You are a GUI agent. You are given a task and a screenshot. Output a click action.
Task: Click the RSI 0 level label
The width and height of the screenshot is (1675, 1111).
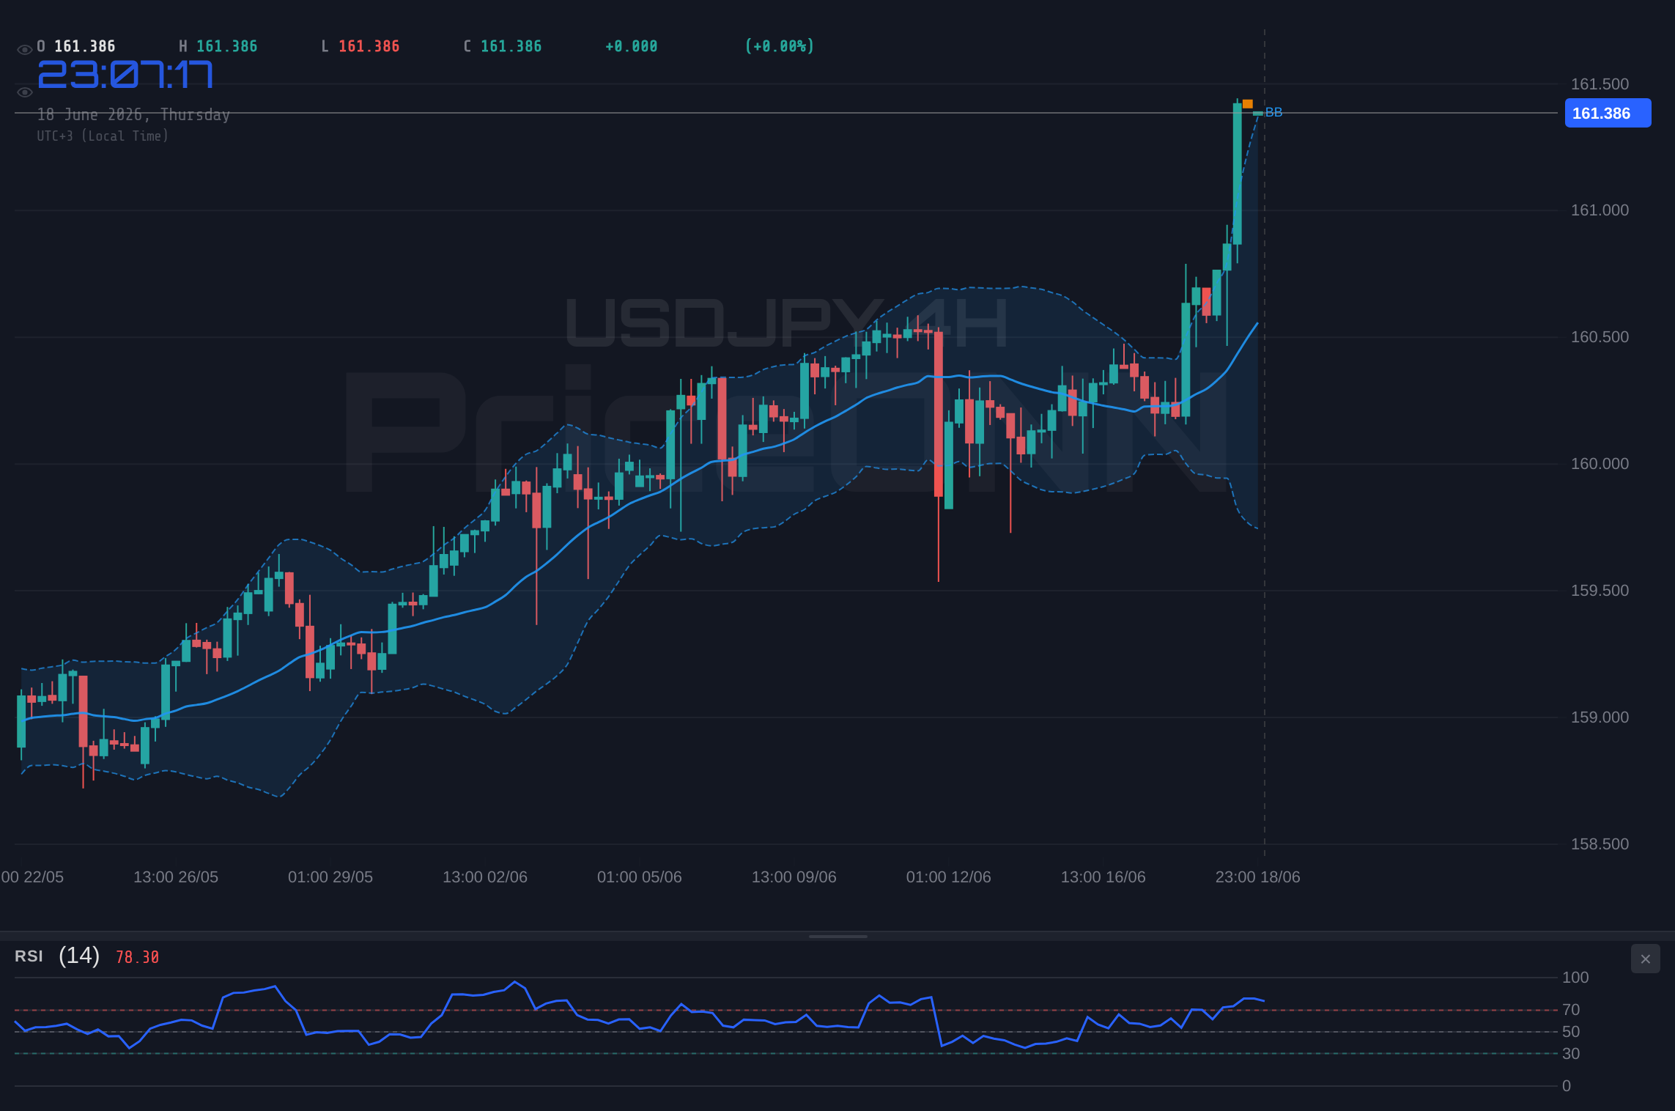tap(1567, 1086)
